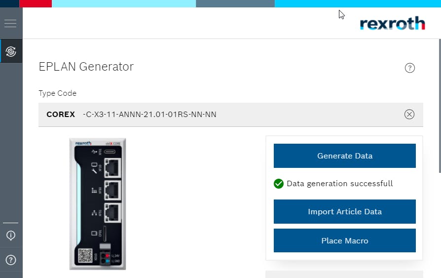The image size is (441, 278).
Task: Click the 'Type Code' label
Action: (57, 93)
